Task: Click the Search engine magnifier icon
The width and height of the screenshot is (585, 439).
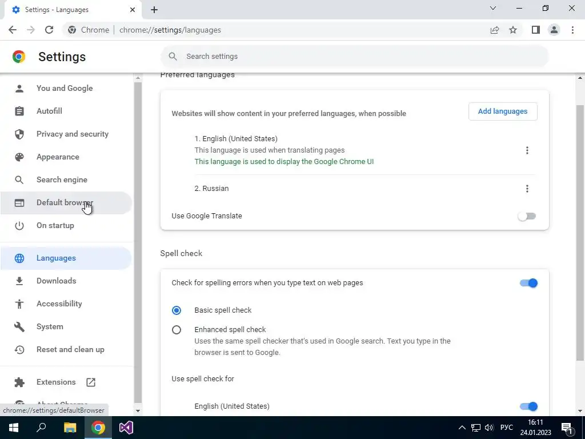Action: click(x=19, y=180)
